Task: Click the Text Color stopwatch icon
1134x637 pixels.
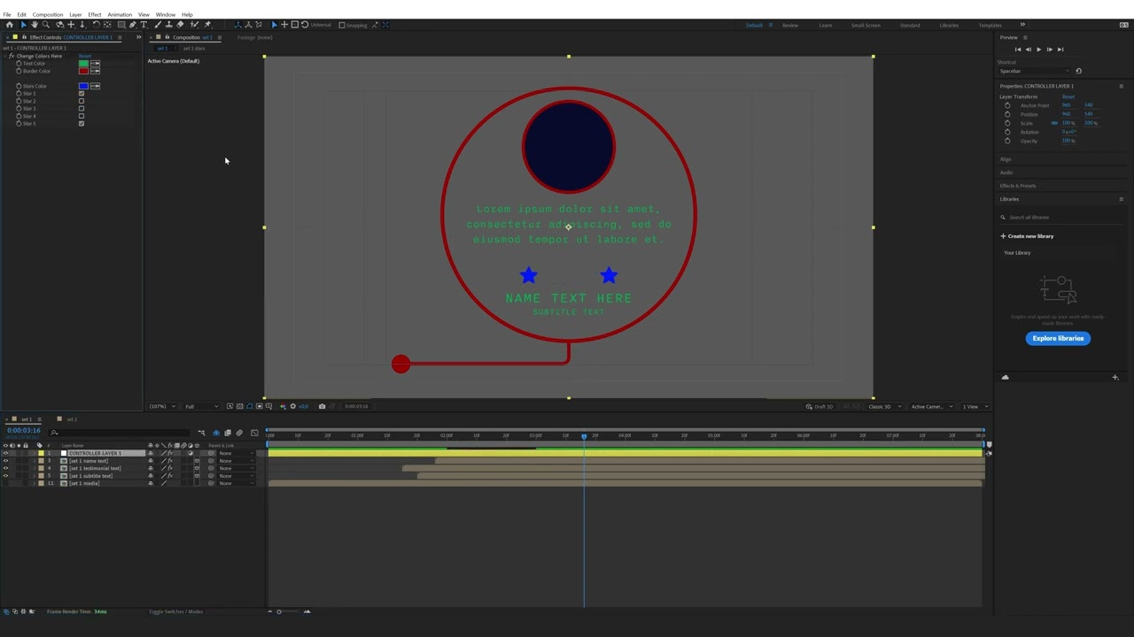Action: point(19,64)
